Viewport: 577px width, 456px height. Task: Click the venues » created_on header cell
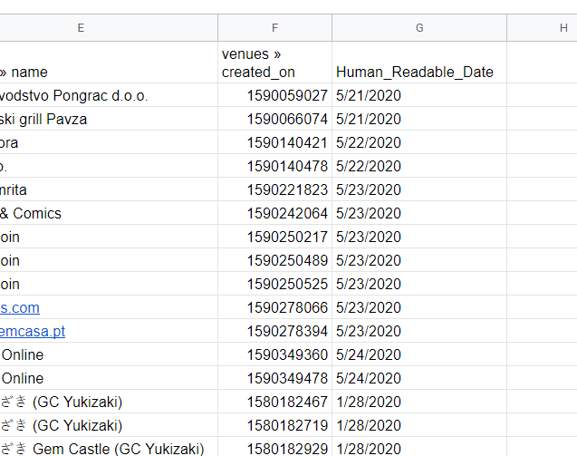(x=274, y=63)
